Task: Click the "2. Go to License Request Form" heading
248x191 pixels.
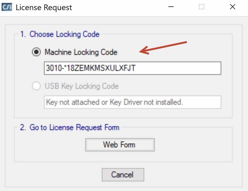Action: point(70,127)
